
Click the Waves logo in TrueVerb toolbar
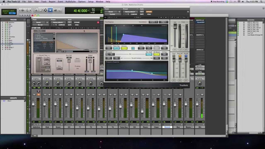(x=105, y=17)
